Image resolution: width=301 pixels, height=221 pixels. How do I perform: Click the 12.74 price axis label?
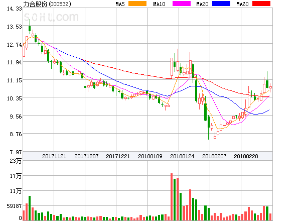coord(15,45)
